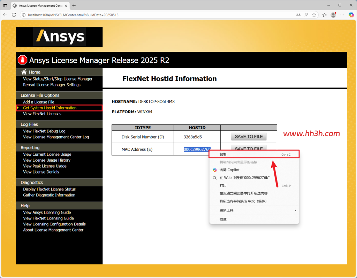The width and height of the screenshot is (357, 278).
Task: Open View Ansys Licensing Guide
Action: [x=47, y=213]
